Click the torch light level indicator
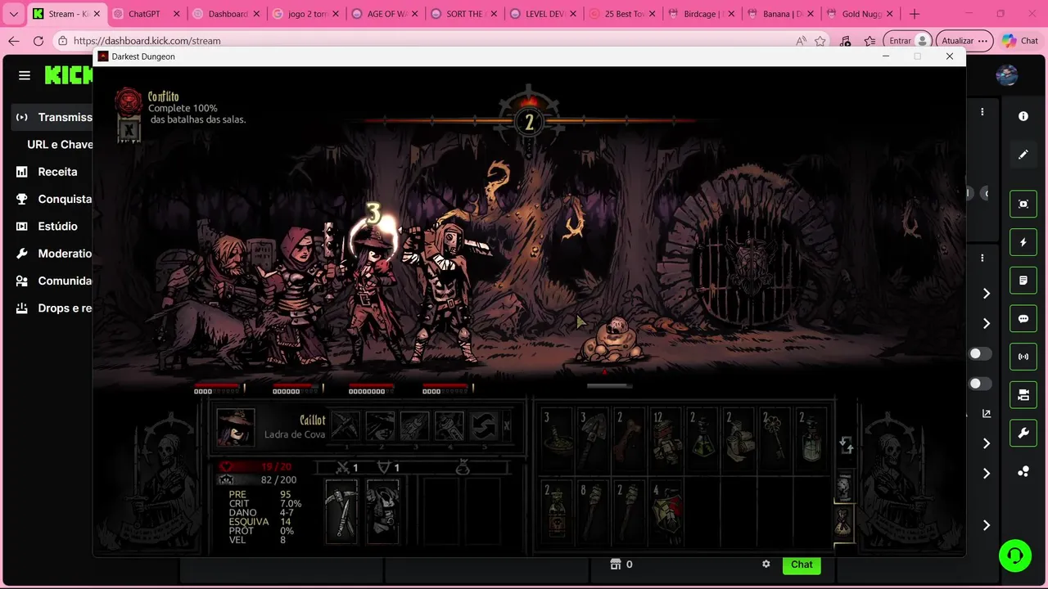The height and width of the screenshot is (589, 1048). point(529,122)
